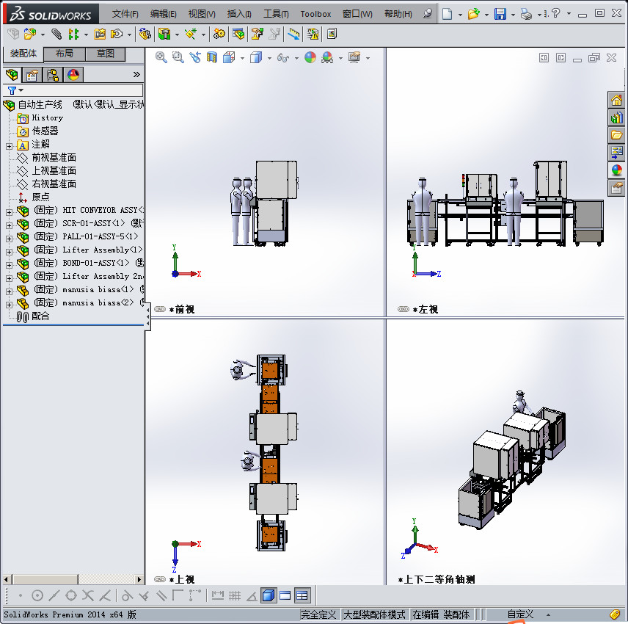Click the Save icon in title bar
Viewport: 628px width, 624px height.
tap(500, 14)
